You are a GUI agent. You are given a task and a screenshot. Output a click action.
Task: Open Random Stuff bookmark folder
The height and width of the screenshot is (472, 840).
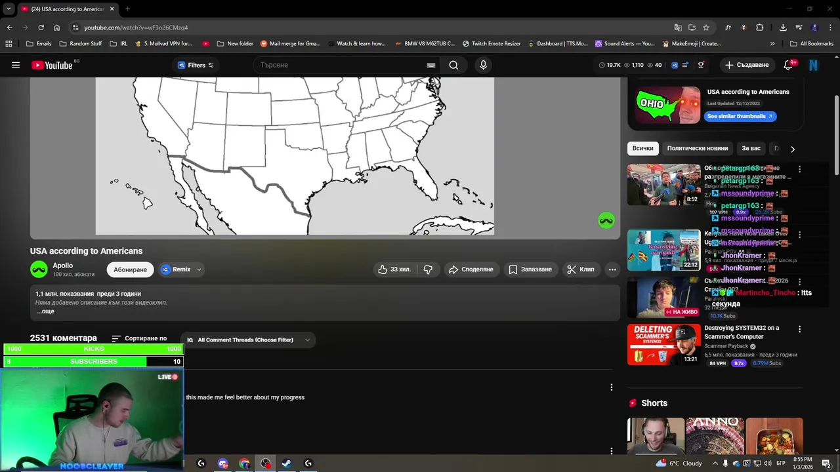(x=81, y=44)
